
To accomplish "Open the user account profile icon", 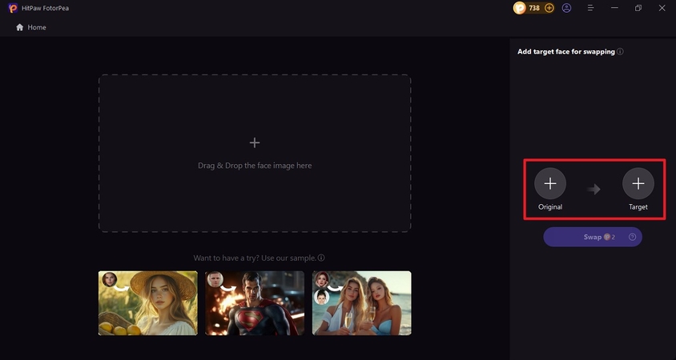I will point(566,8).
